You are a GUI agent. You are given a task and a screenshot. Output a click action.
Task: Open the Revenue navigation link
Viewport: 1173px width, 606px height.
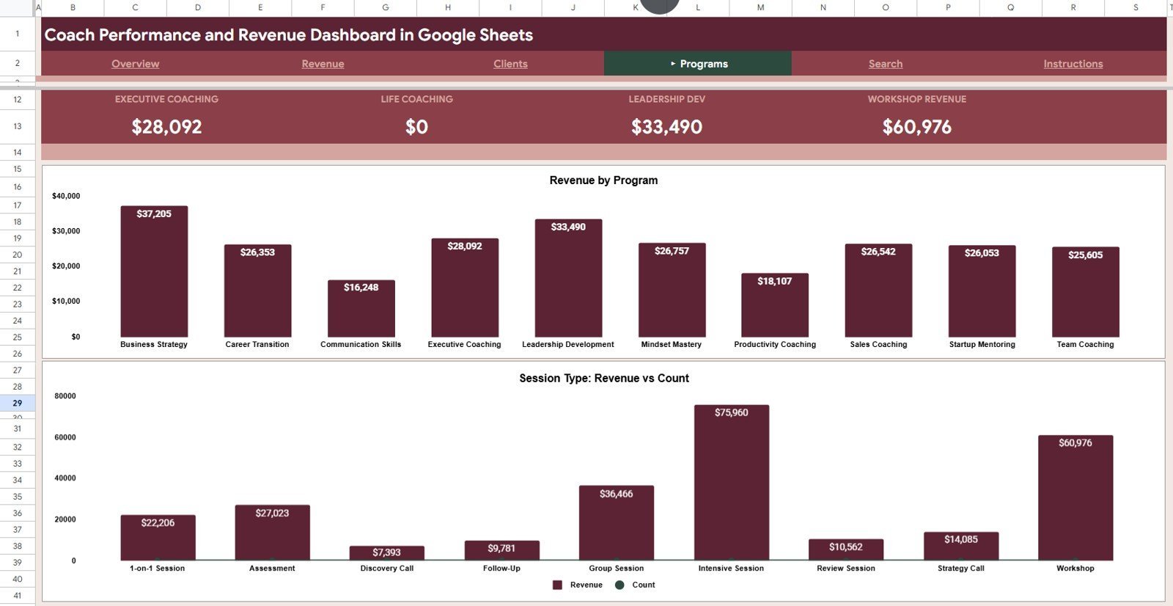[323, 64]
